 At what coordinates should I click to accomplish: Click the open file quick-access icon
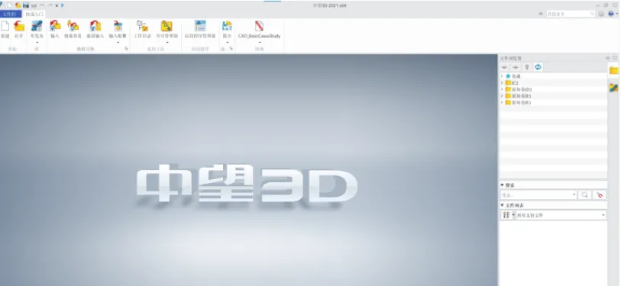pos(18,5)
